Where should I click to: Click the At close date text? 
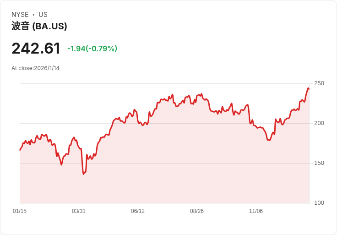pos(35,68)
